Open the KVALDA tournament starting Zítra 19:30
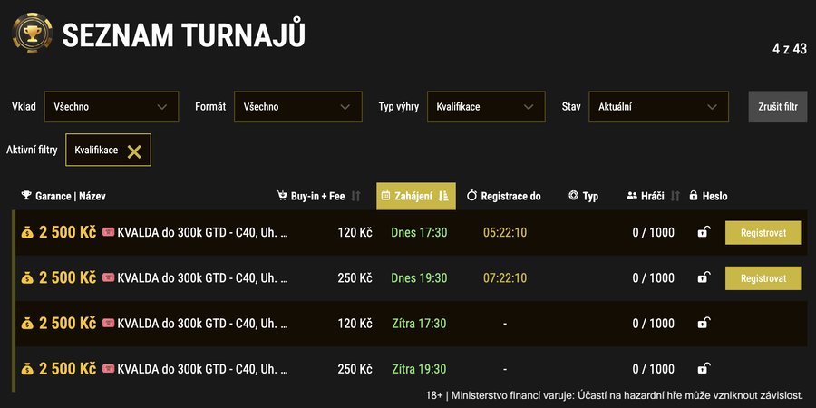The height and width of the screenshot is (408, 816). pyautogui.click(x=203, y=369)
